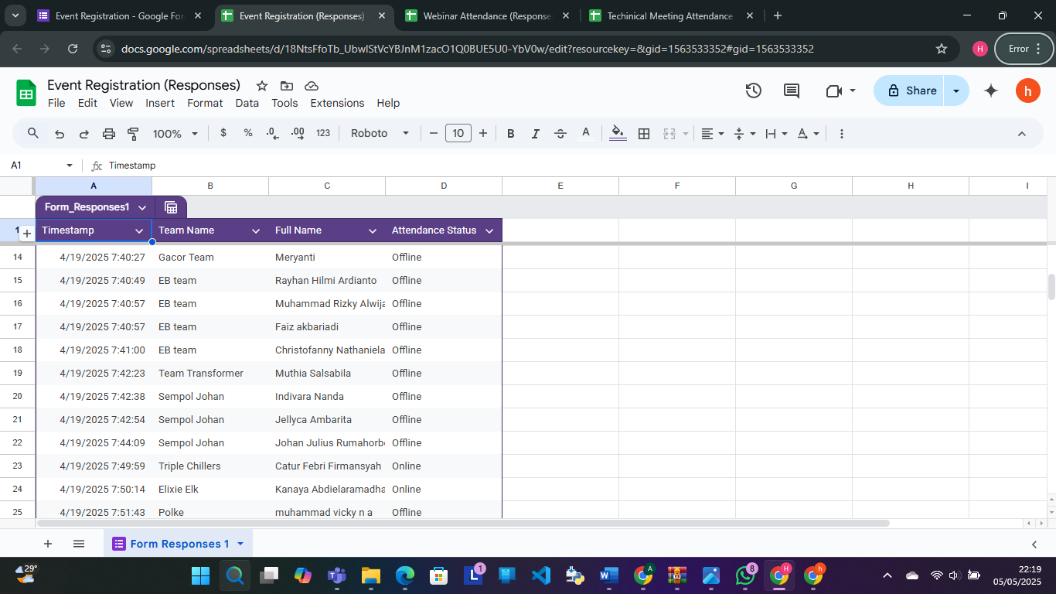
Task: Decrease decimal places
Action: [x=272, y=133]
